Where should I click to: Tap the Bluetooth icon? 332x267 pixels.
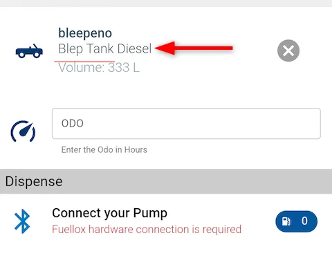click(22, 221)
